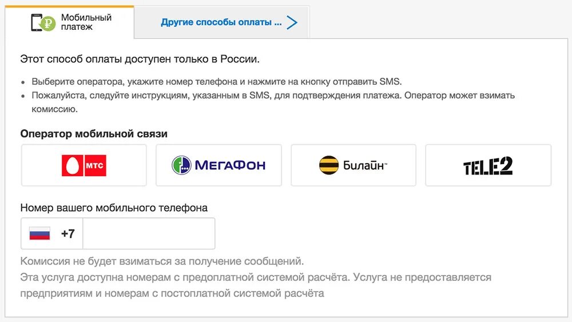Open the +7 country code selector
The width and height of the screenshot is (572, 322).
click(x=67, y=233)
